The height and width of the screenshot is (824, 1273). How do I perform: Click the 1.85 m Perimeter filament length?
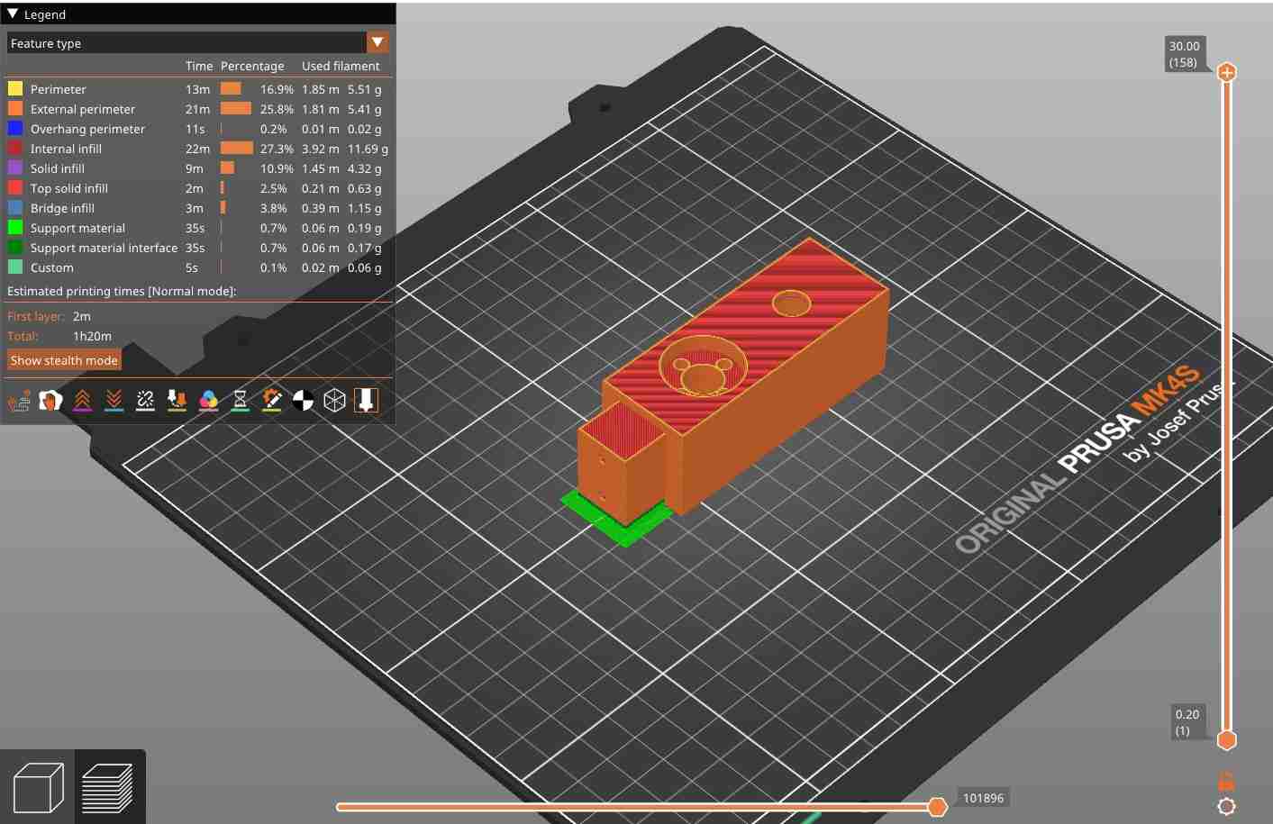(321, 89)
